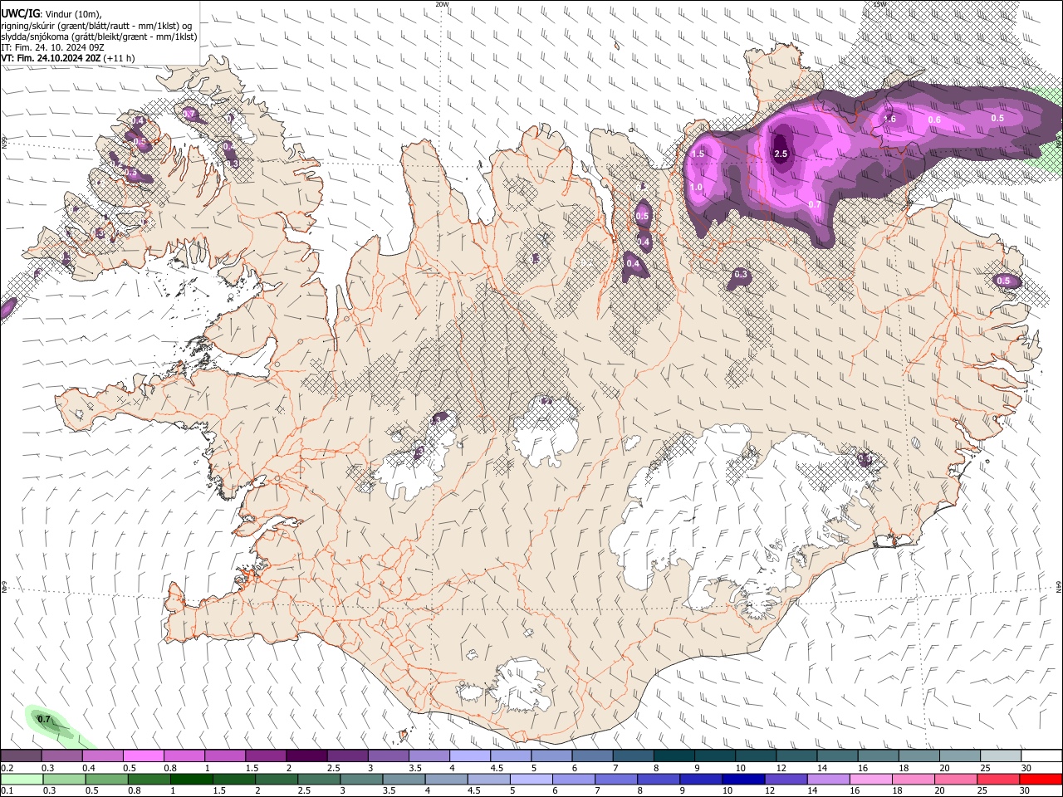Pick the lavender 4–4.5 swatch in the upper legend row
The height and width of the screenshot is (797, 1063).
click(x=470, y=755)
